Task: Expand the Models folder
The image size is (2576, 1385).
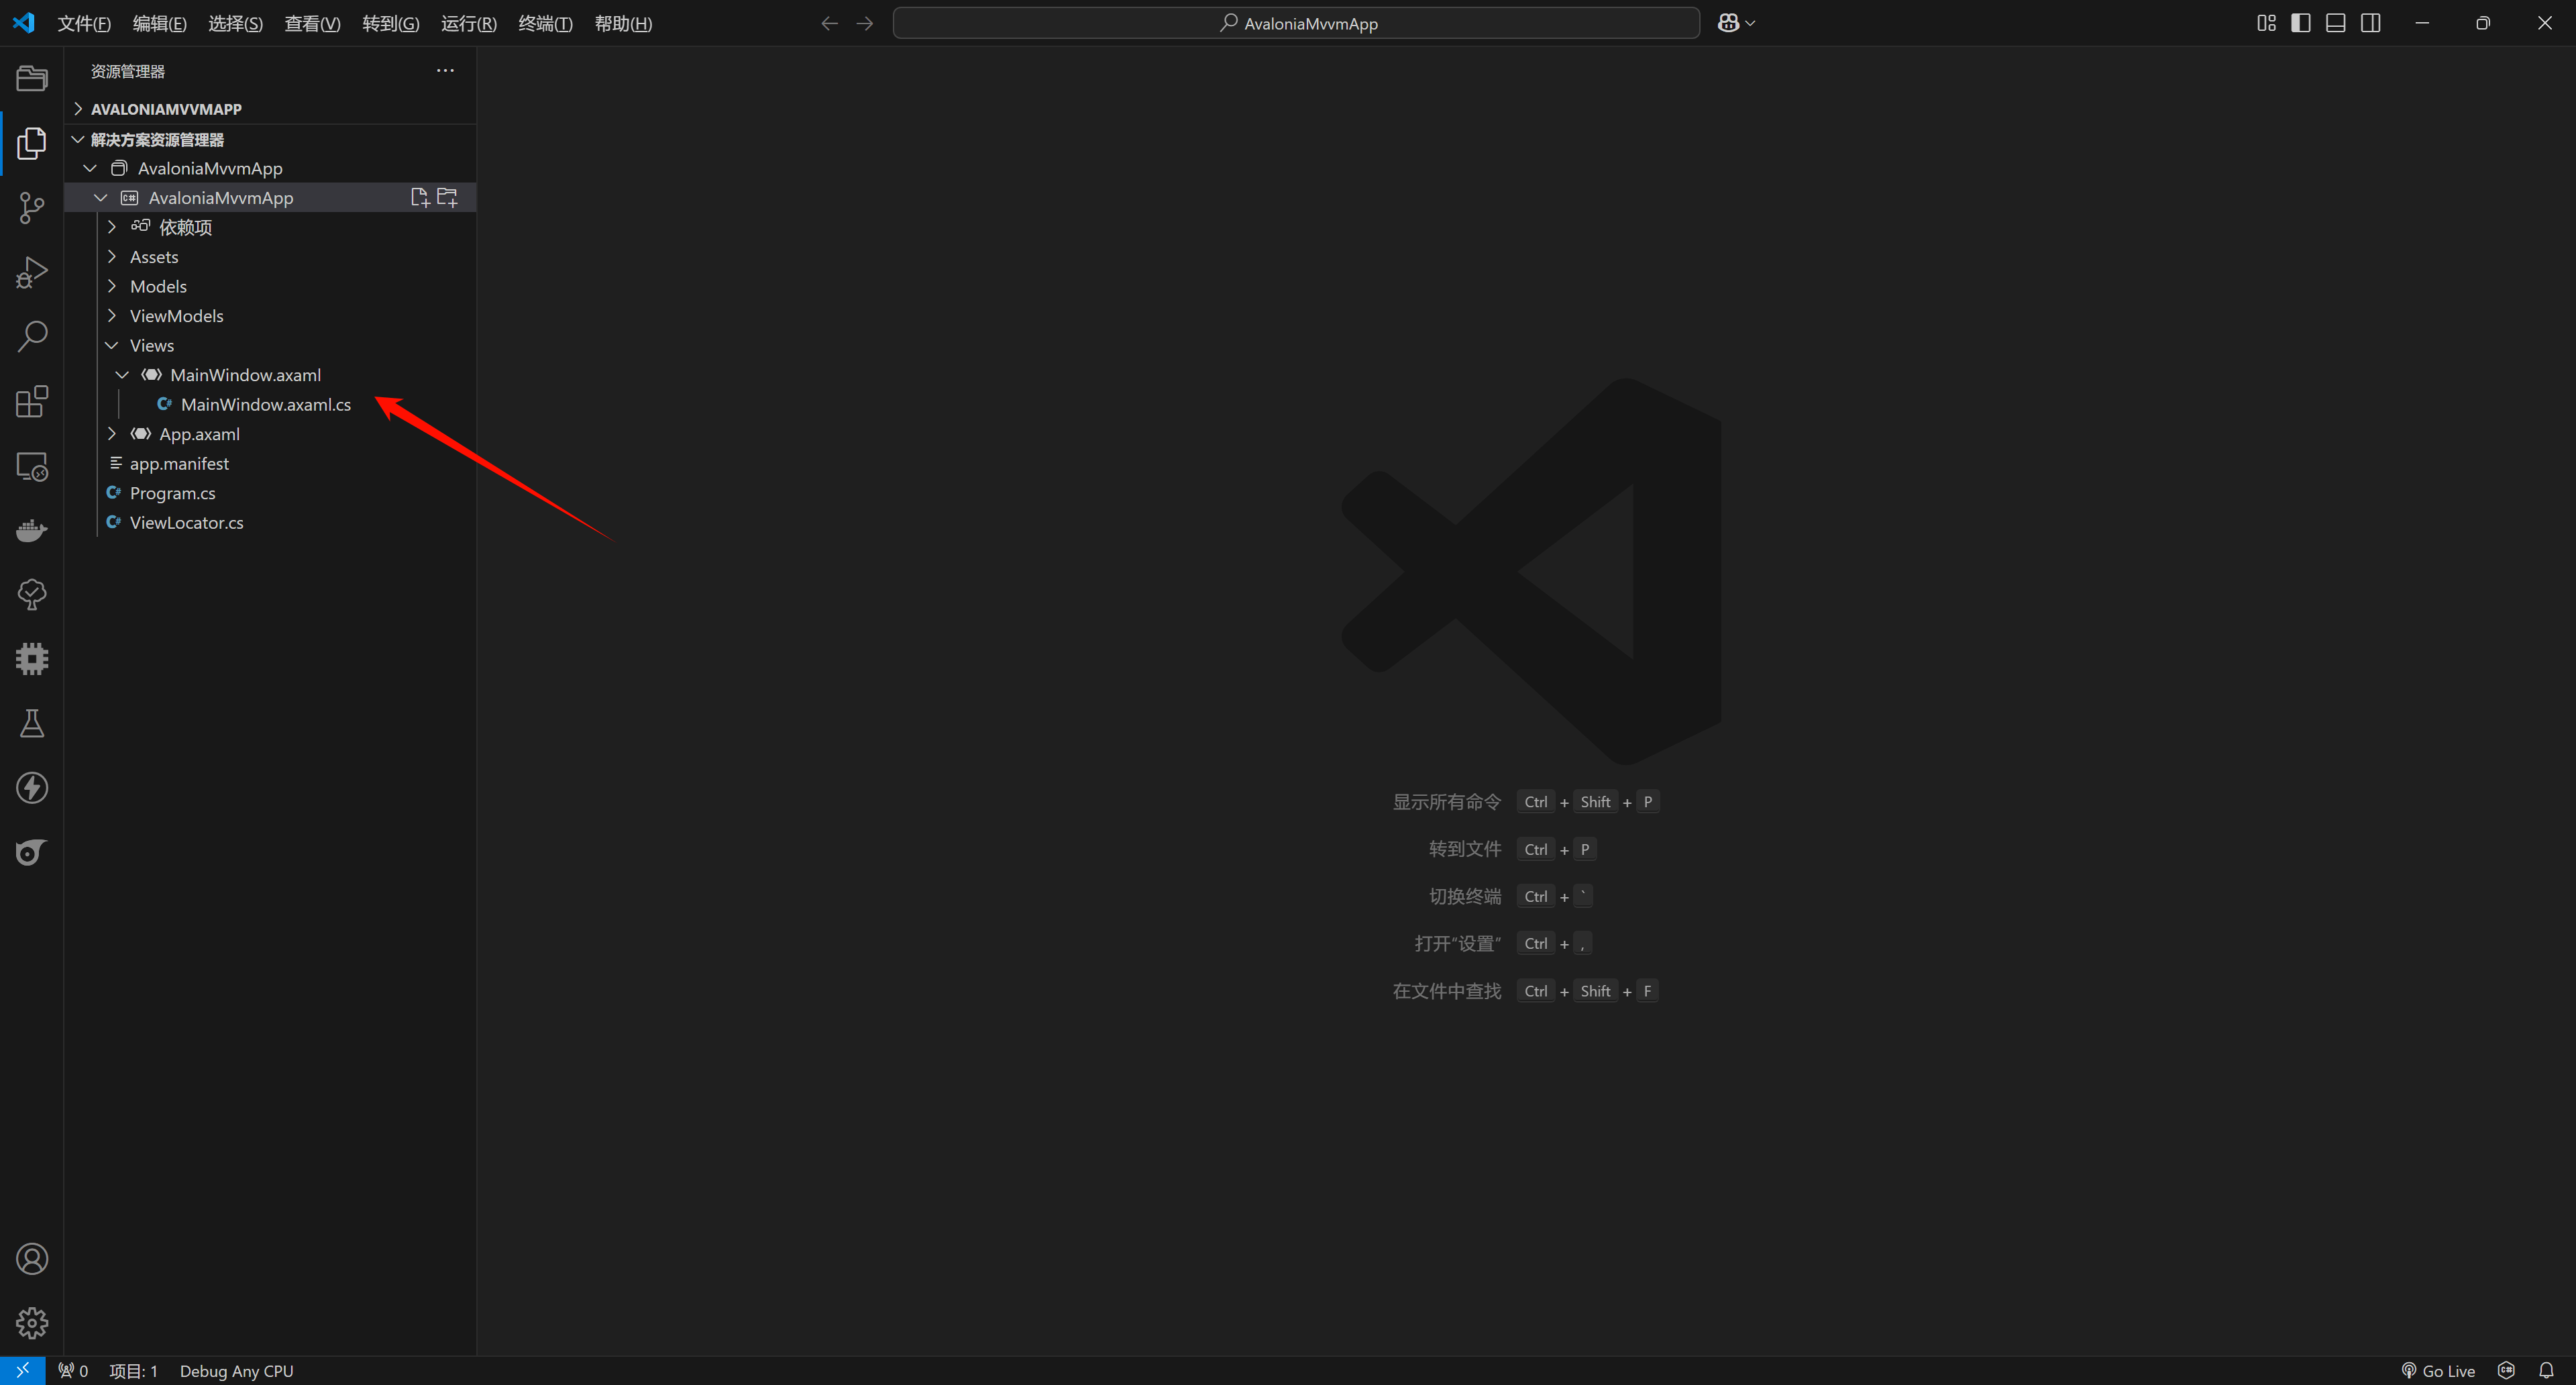Action: tap(112, 286)
